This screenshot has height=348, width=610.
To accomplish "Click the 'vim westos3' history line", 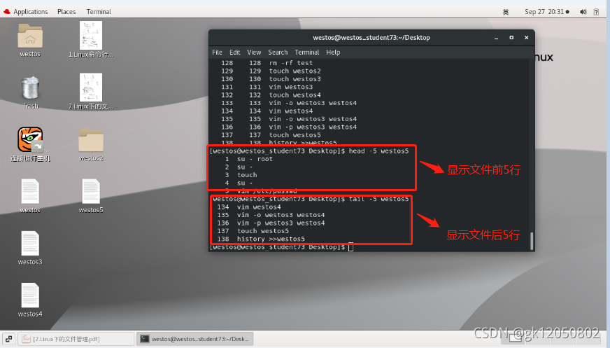I will (x=291, y=88).
